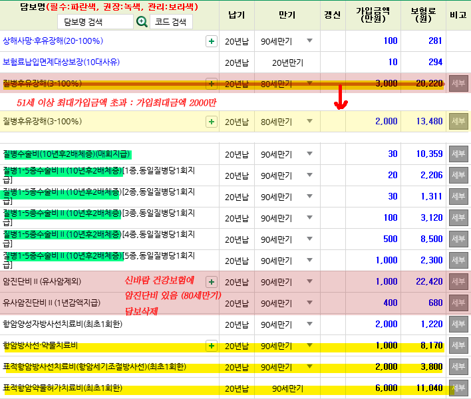Click 20년만기 cell of 보험료납입면제대상보장 row
Image resolution: width=471 pixels, height=399 pixels.
(x=287, y=63)
